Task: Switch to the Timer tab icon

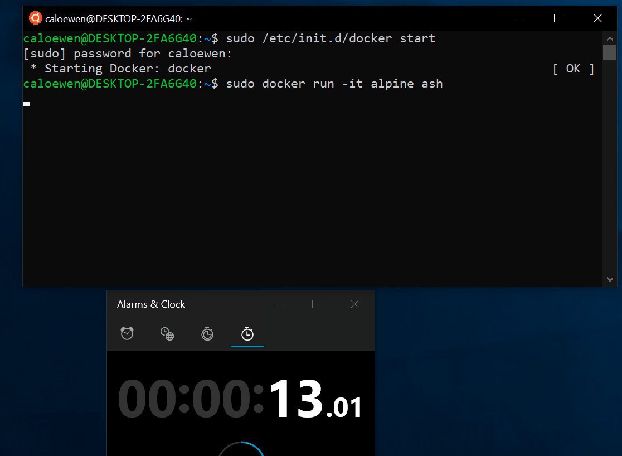Action: 207,334
